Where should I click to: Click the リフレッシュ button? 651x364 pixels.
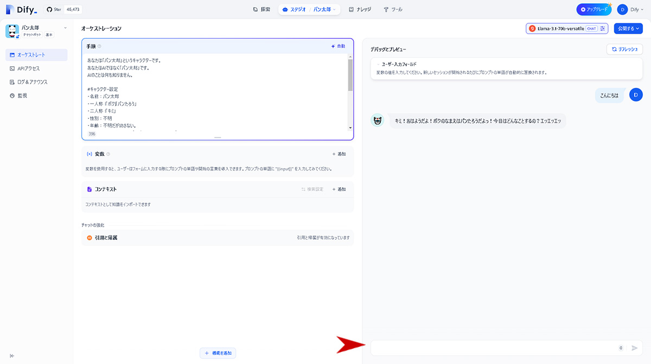click(x=624, y=49)
